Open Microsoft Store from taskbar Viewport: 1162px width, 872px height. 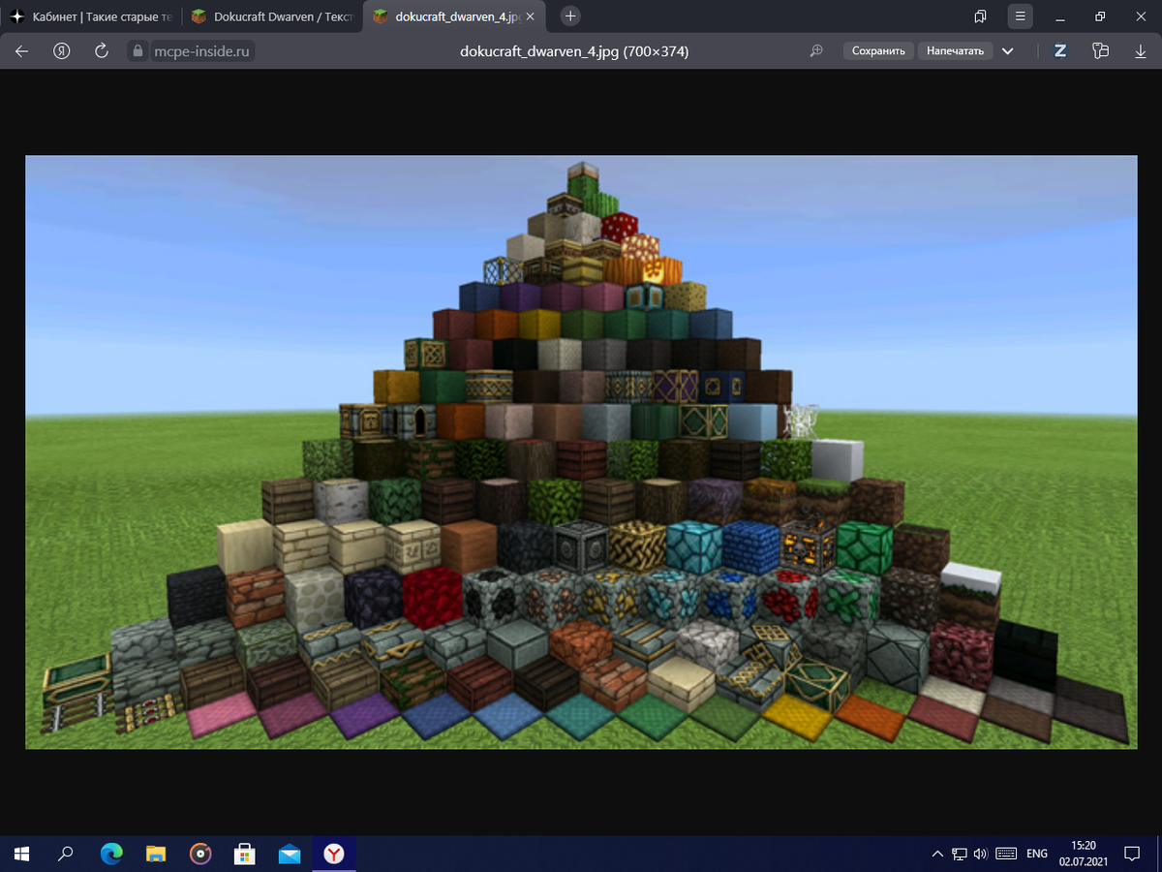pos(245,854)
